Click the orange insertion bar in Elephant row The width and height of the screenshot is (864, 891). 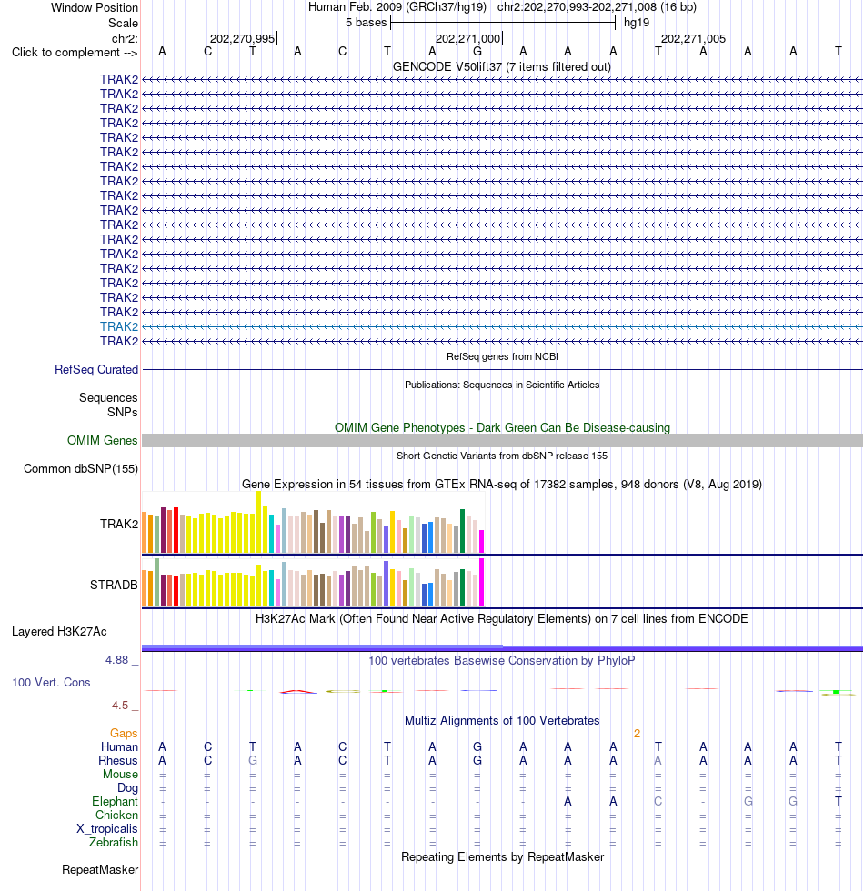pos(638,801)
